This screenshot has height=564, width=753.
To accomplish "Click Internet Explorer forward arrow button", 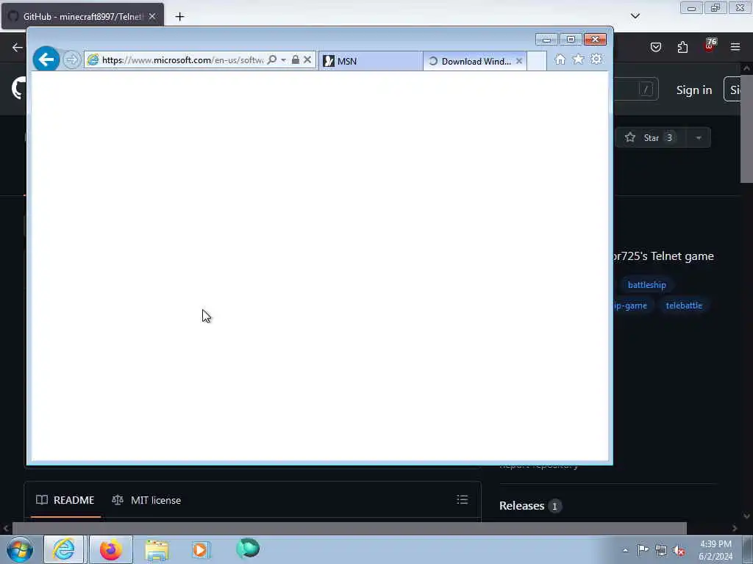I will (x=72, y=60).
